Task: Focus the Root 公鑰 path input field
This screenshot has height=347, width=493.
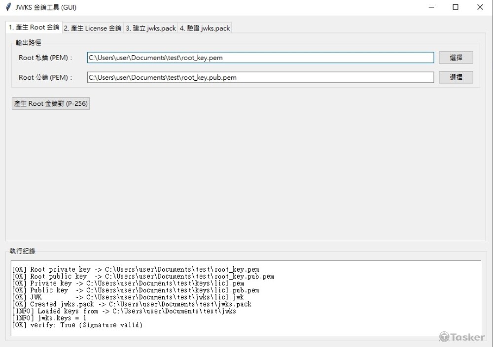Action: pyautogui.click(x=260, y=77)
